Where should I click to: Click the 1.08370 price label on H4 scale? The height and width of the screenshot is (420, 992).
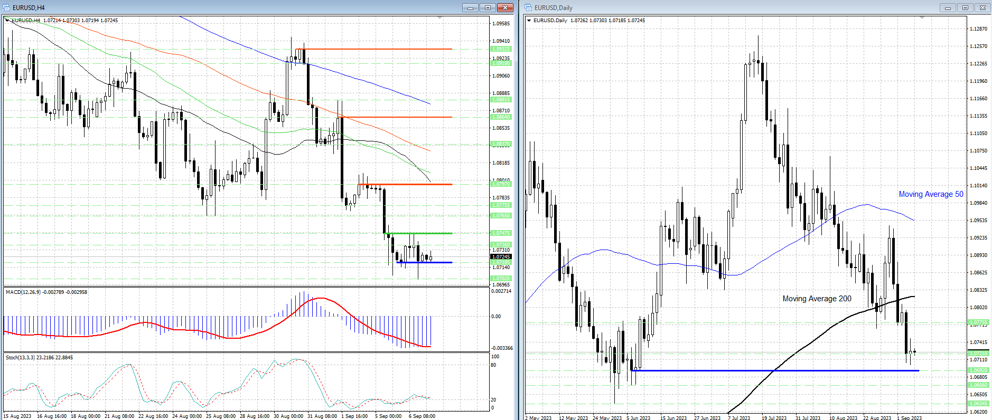[x=501, y=144]
